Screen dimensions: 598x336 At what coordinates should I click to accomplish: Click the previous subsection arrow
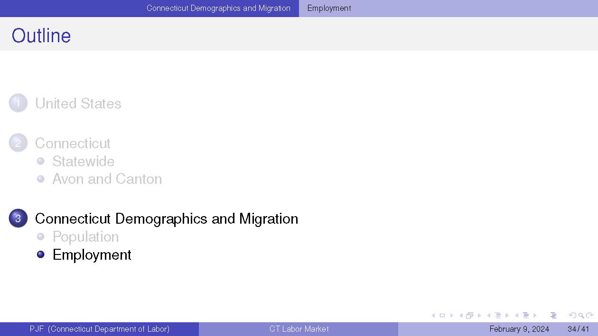pyautogui.click(x=489, y=316)
